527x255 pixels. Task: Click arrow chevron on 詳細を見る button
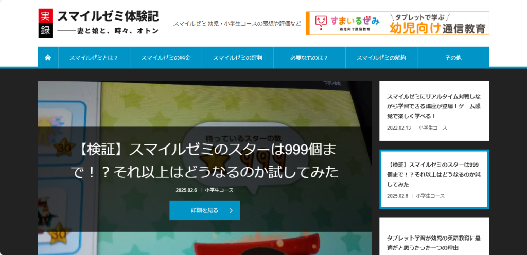231,210
